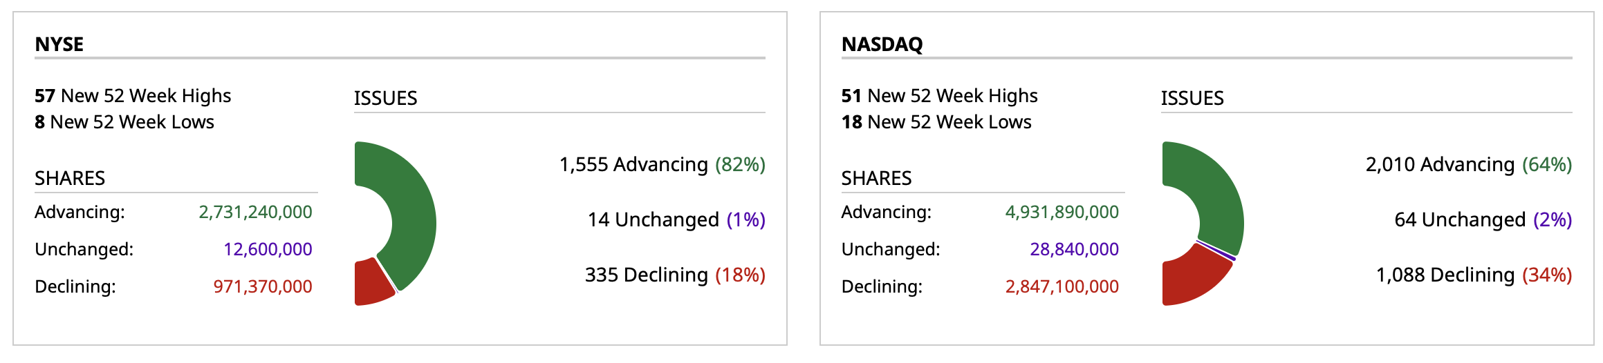1603x363 pixels.
Task: Click the red declining segment of NYSE donut chart
Action: coord(370,283)
